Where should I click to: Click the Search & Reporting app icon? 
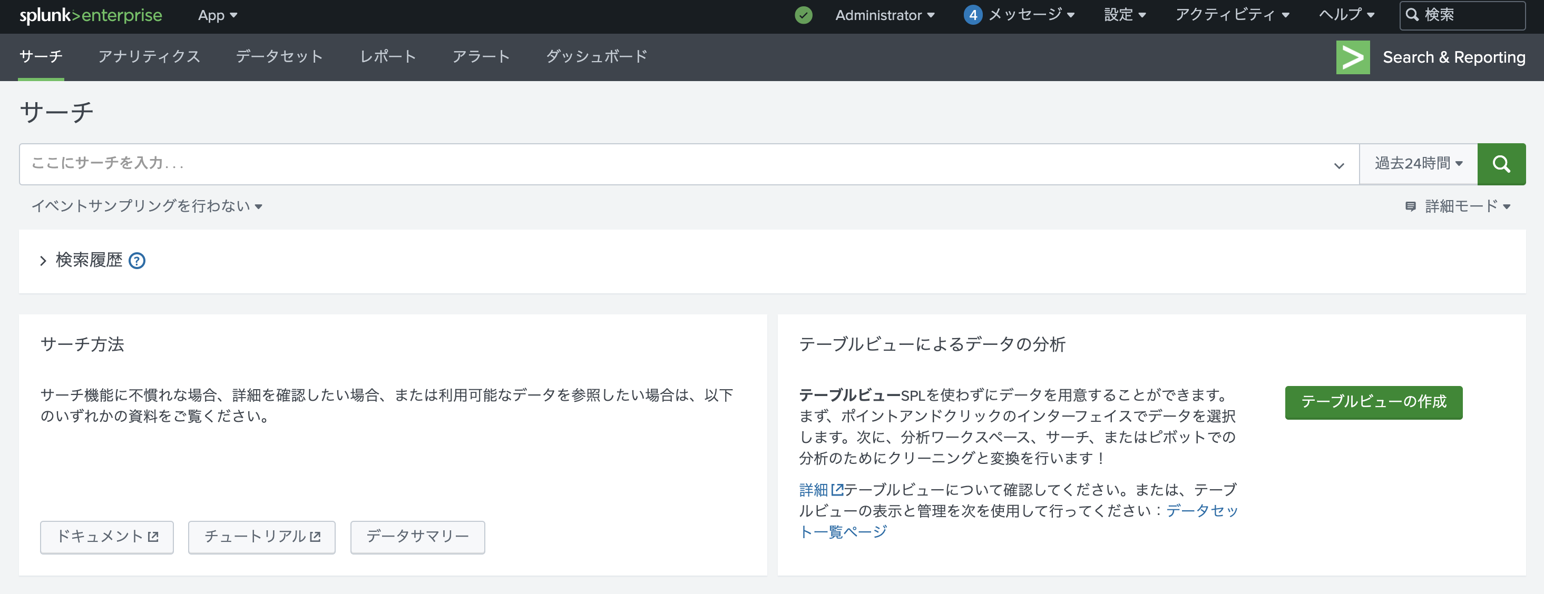[x=1353, y=57]
